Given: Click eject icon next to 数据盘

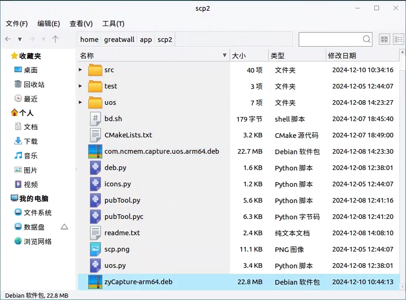Looking at the screenshot, I should point(64,227).
